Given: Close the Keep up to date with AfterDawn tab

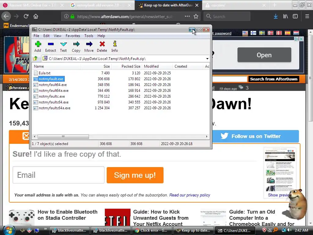Looking at the screenshot, I should click(197, 5).
